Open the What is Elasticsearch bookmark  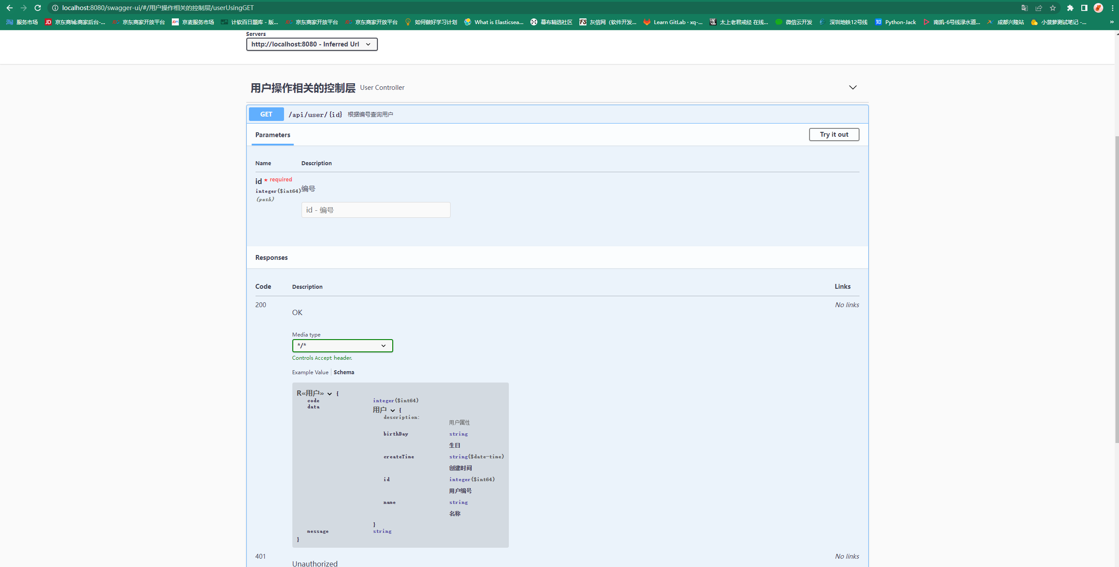(x=494, y=22)
